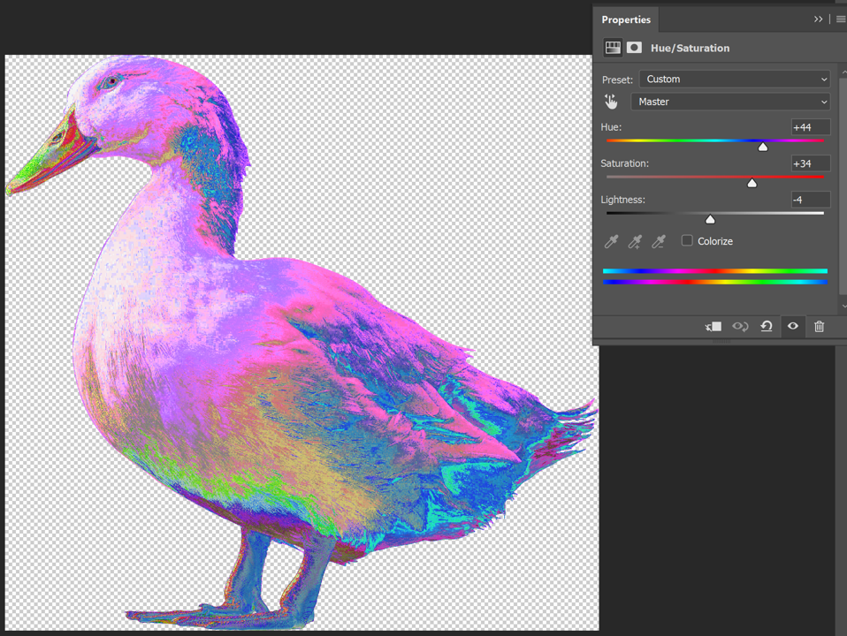Click the Saturation value field +34
847x636 pixels.
click(810, 163)
